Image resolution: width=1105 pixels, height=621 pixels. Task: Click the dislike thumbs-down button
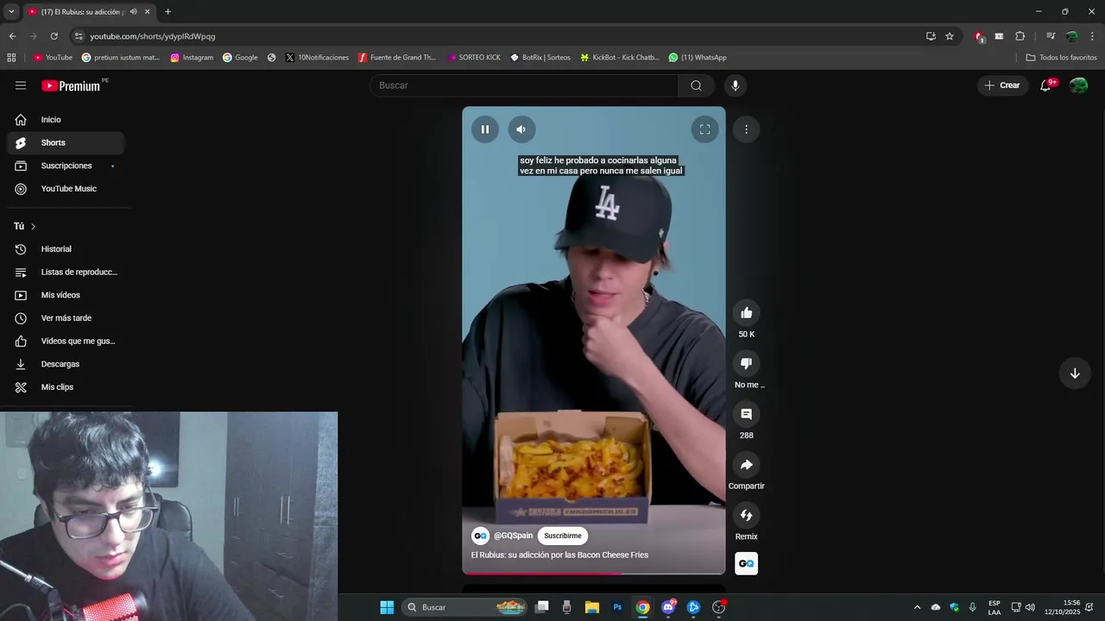click(747, 364)
